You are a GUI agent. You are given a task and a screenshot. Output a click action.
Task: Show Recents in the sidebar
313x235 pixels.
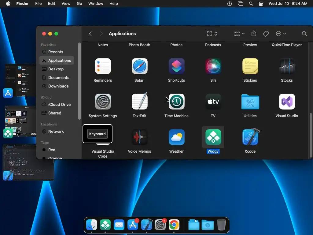[x=57, y=52]
